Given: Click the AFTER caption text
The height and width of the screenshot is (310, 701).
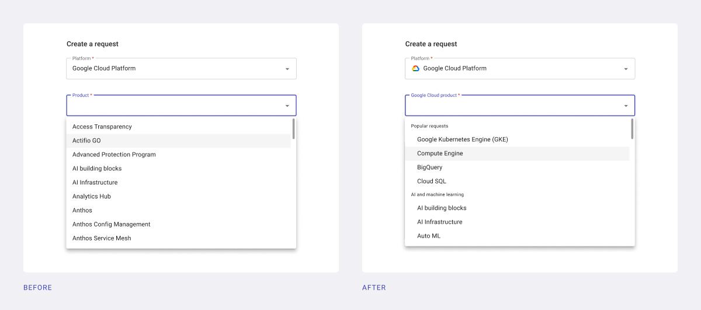Looking at the screenshot, I should pyautogui.click(x=374, y=288).
